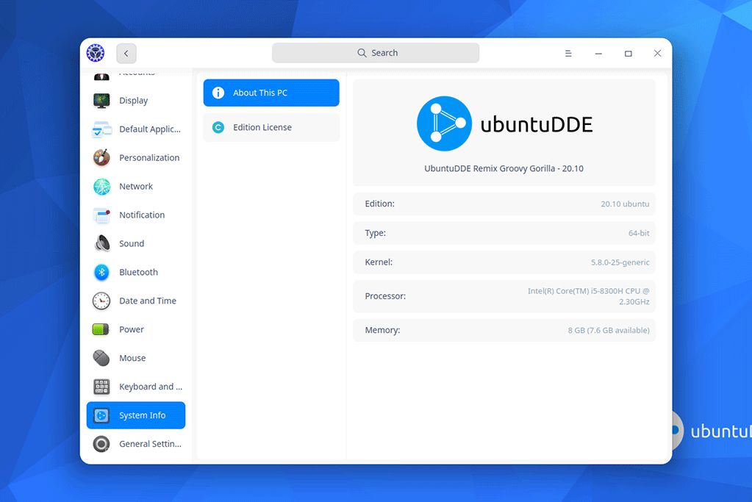This screenshot has height=502, width=752.
Task: Open Mouse settings label
Action: point(132,358)
